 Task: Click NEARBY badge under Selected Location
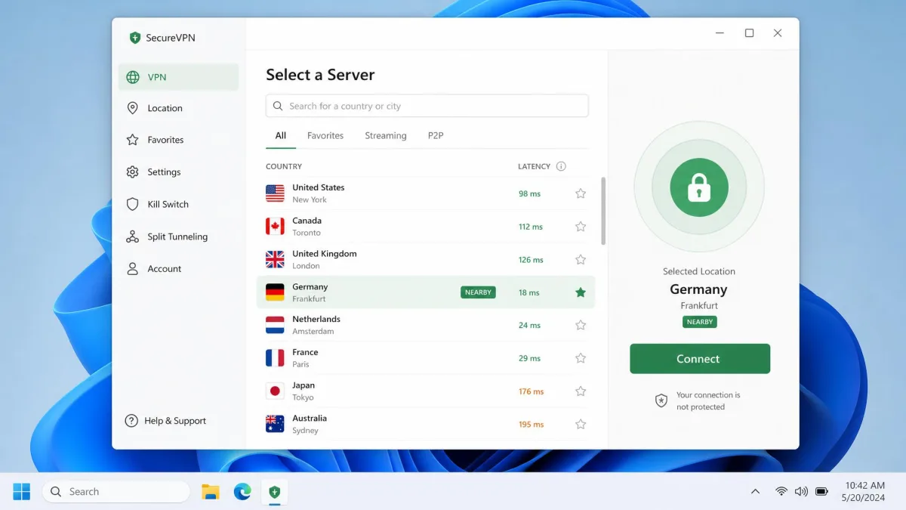point(700,322)
